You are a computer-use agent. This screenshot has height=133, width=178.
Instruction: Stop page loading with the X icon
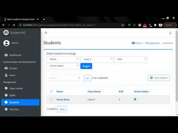(14, 25)
